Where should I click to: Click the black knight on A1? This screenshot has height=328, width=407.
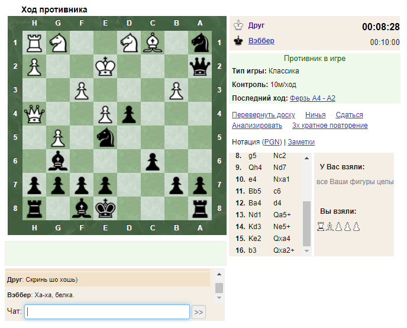tap(200, 42)
